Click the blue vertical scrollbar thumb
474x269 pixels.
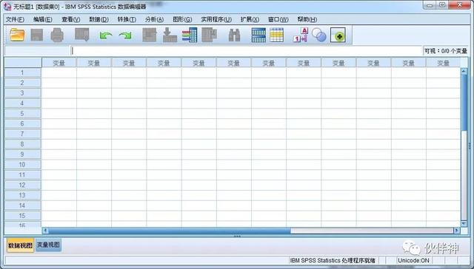[x=464, y=103]
